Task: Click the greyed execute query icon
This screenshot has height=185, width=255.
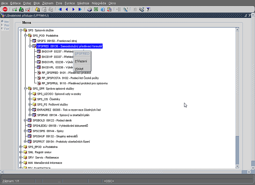Action: point(44,10)
